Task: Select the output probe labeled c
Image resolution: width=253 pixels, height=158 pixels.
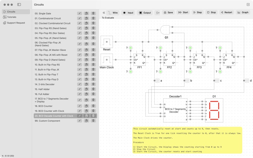Action: tap(217, 81)
